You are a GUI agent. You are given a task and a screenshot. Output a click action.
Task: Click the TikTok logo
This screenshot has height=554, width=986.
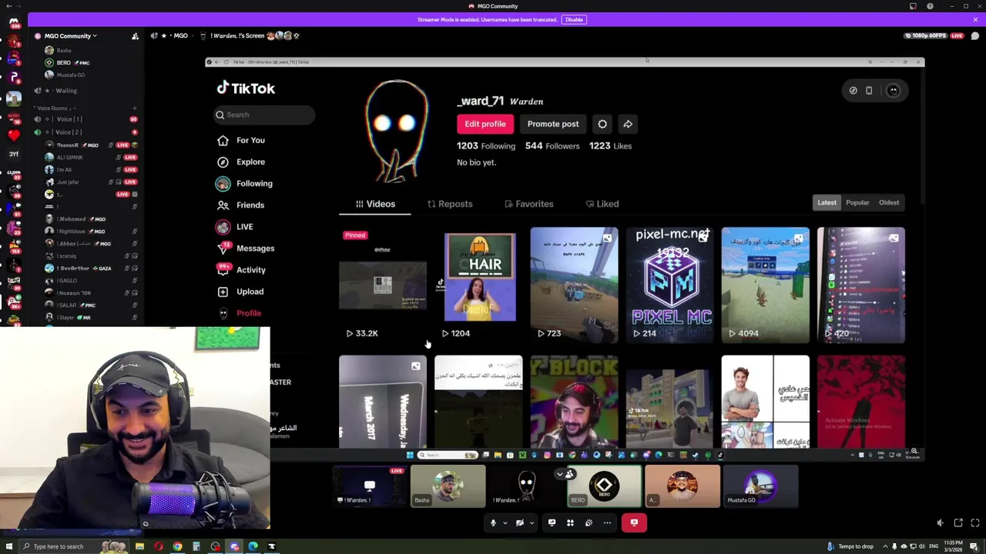pyautogui.click(x=246, y=88)
